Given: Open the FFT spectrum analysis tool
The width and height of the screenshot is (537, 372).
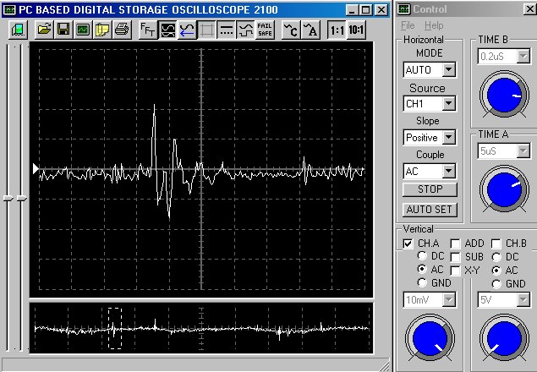Looking at the screenshot, I should tap(147, 30).
